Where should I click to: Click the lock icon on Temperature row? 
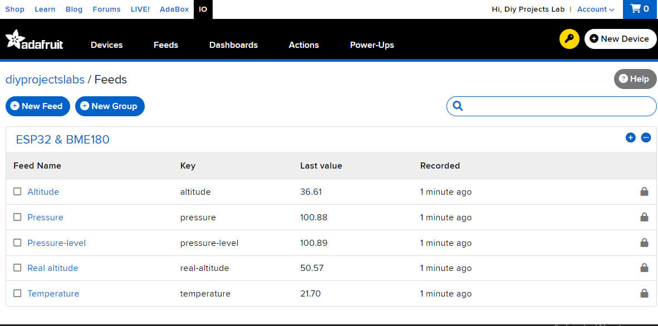coord(644,293)
